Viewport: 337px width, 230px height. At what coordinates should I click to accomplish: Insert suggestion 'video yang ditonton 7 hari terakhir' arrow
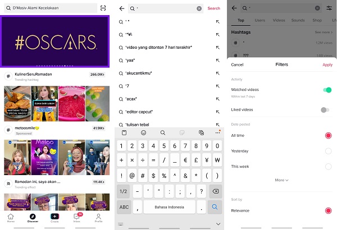click(218, 48)
